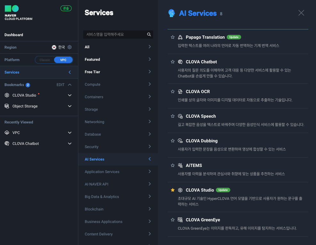Click the CLOVA Studio service list icon

(x=180, y=190)
